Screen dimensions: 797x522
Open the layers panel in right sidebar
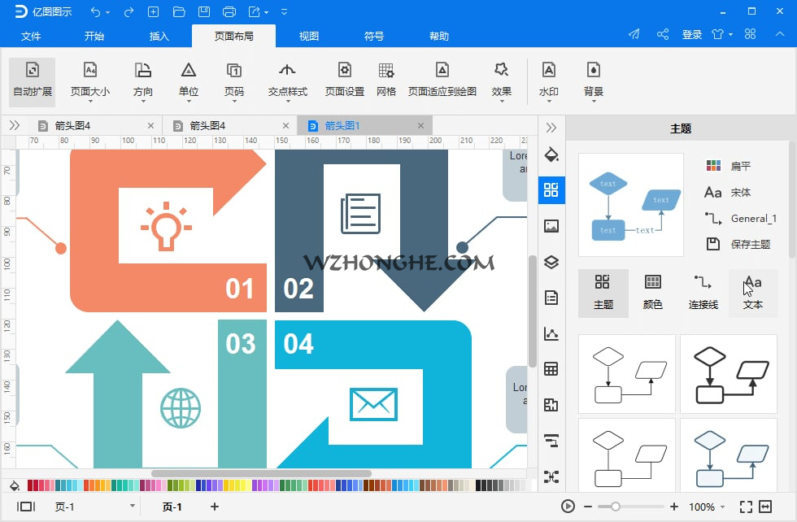pos(551,262)
